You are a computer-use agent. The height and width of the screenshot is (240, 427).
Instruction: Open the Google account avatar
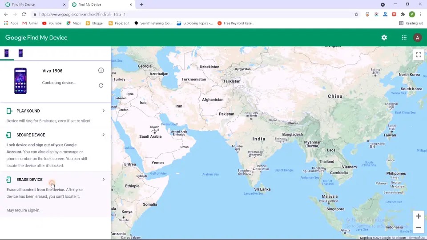(x=417, y=37)
